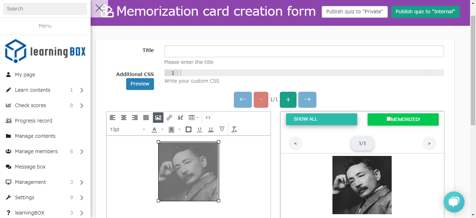Open the source code view icon
Viewport: 476px width, 218px height.
coord(208,118)
